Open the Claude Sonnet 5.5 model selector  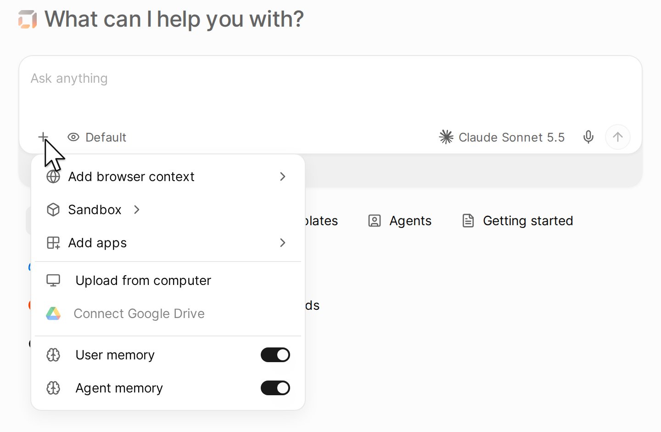502,137
